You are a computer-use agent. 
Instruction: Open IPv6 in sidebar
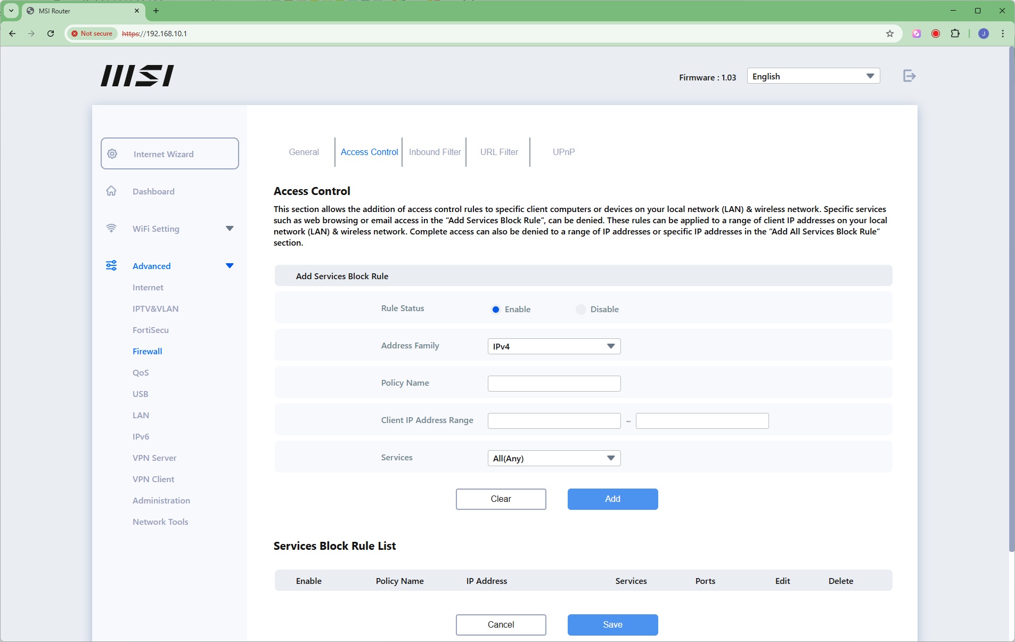coord(141,436)
